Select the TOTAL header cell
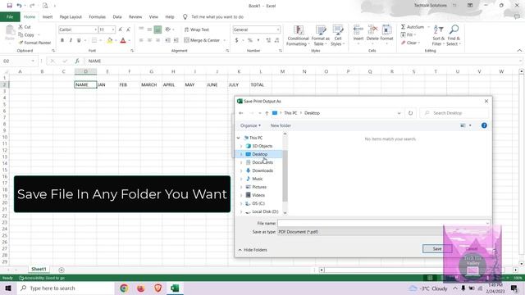The height and width of the screenshot is (295, 525). click(x=261, y=85)
